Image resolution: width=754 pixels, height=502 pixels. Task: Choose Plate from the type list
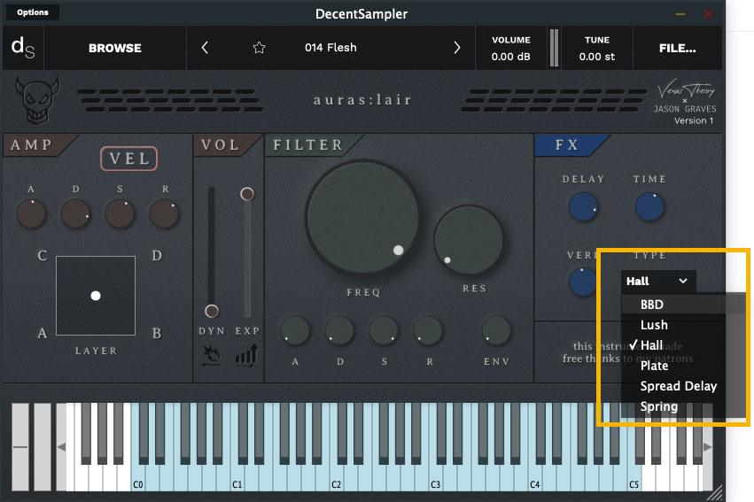(683, 366)
